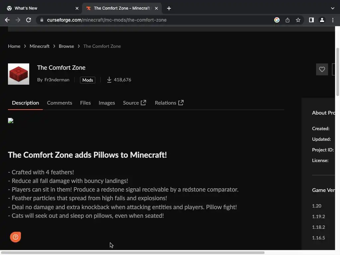Select game version 1.20
The image size is (340, 255).
pos(316,206)
